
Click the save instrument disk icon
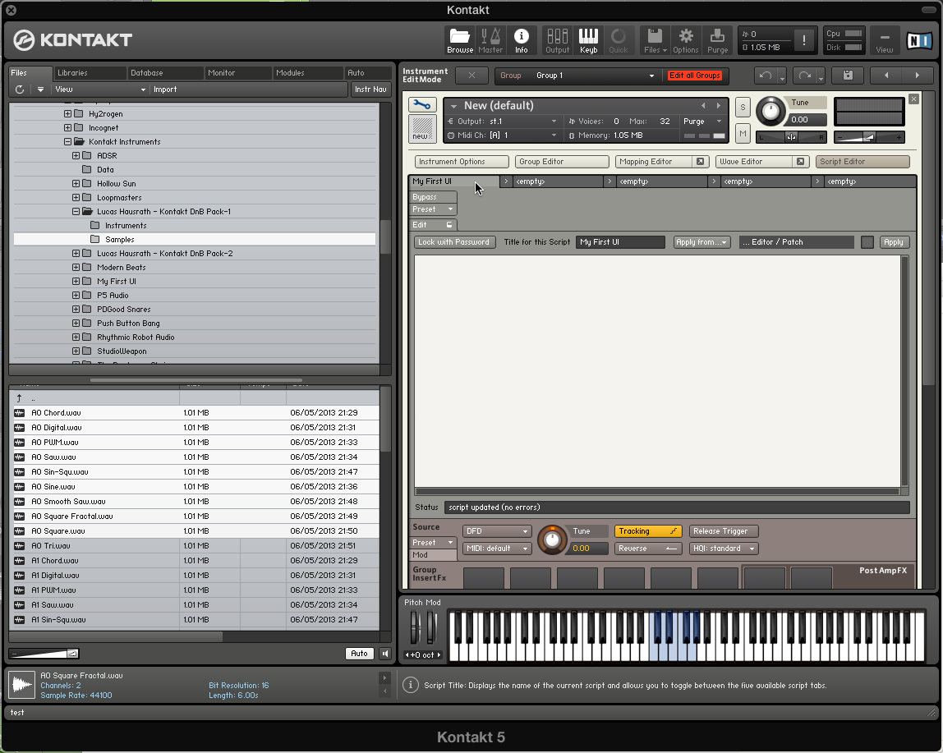pos(848,76)
